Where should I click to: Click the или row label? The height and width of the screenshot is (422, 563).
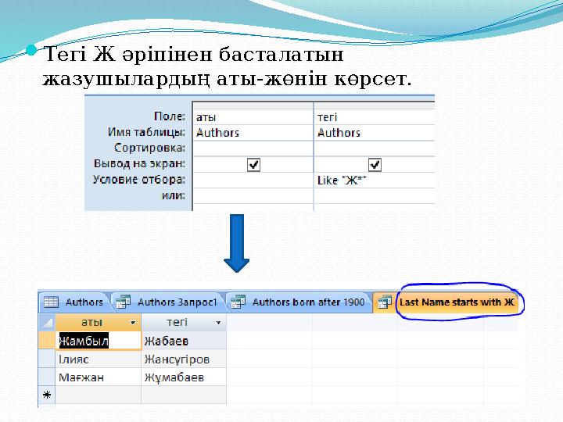(x=174, y=195)
